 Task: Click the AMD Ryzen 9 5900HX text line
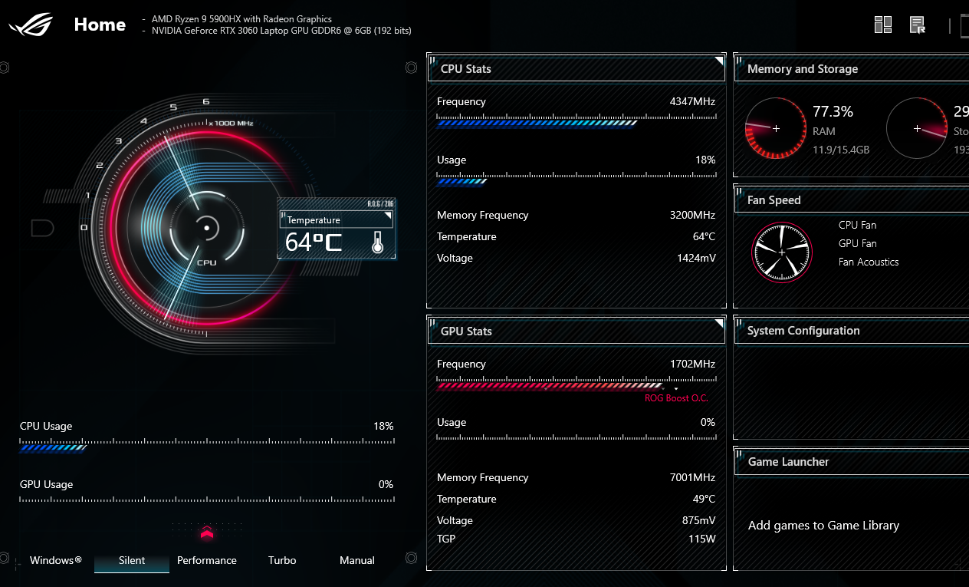click(x=241, y=19)
